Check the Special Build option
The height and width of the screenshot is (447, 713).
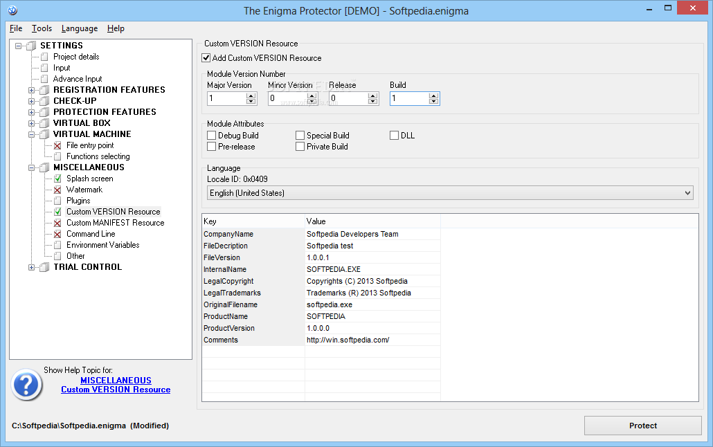[300, 136]
